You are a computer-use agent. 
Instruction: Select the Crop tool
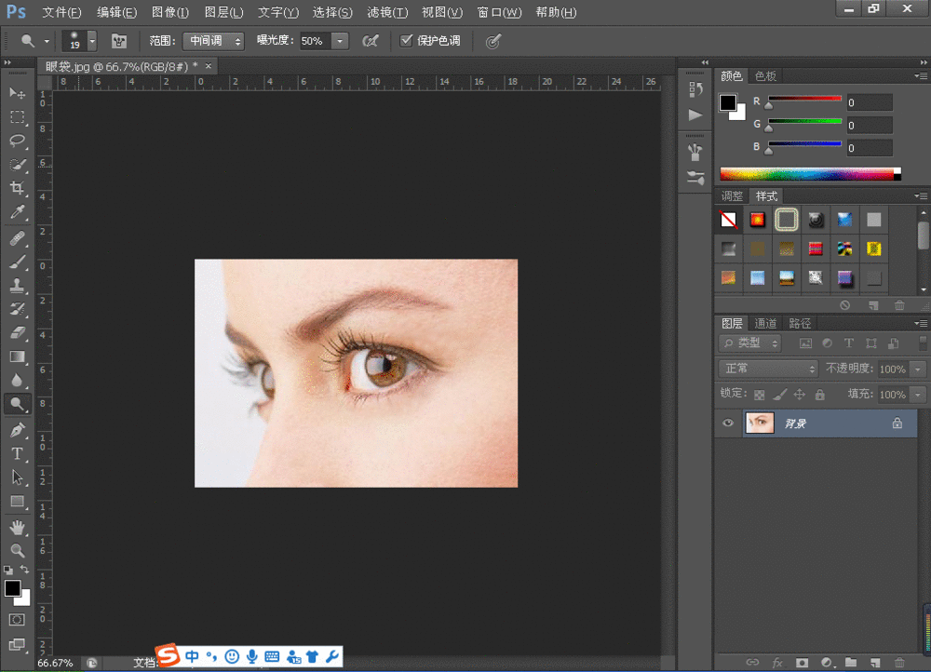coord(17,188)
